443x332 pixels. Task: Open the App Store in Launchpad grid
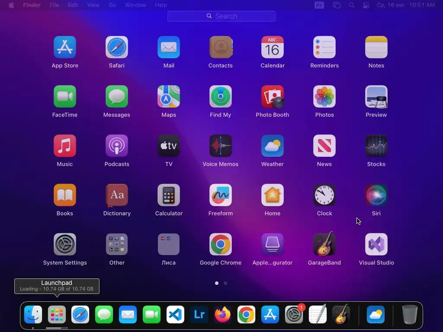(x=65, y=47)
